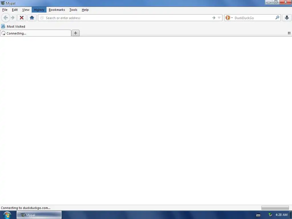Expand the address bar history dropdown
Viewport: 292px width, 219px height.
[x=219, y=18]
